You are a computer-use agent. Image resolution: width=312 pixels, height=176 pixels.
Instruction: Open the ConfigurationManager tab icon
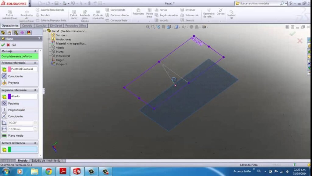(x=16, y=32)
